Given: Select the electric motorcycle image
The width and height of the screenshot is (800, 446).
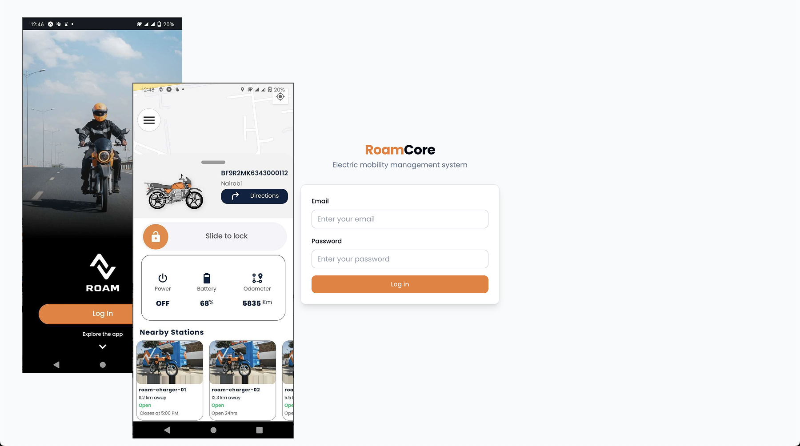Looking at the screenshot, I should [175, 192].
